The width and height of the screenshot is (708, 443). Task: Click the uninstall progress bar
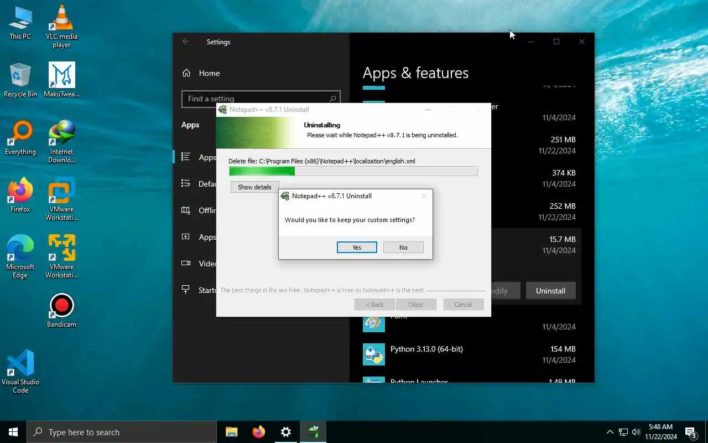point(353,171)
